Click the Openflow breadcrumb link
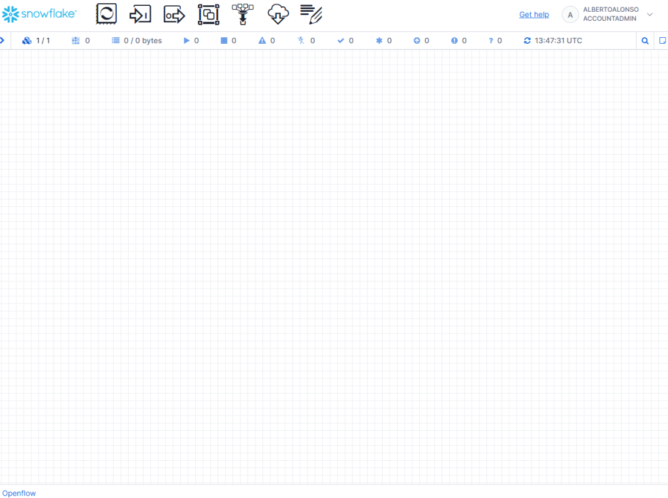668x498 pixels. [19, 493]
